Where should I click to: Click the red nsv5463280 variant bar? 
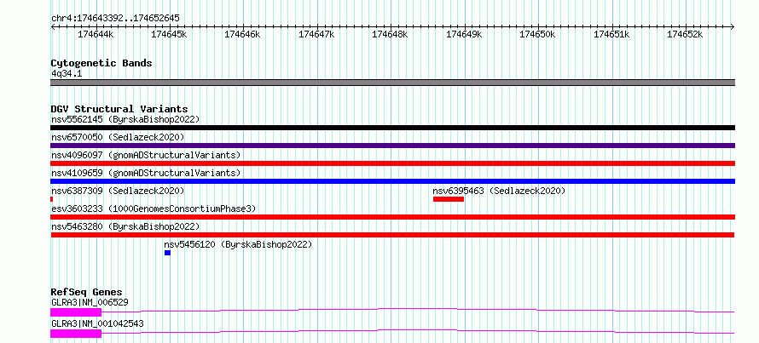(x=392, y=235)
